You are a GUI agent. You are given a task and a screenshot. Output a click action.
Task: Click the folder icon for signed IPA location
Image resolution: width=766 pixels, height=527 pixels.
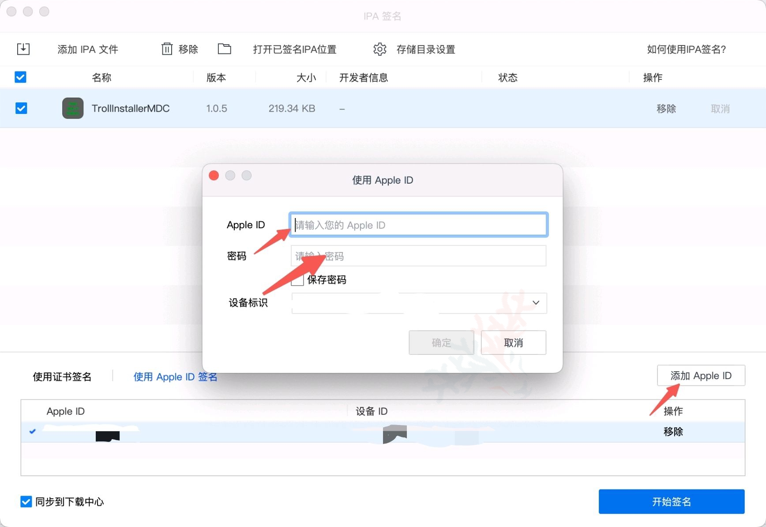pos(225,49)
